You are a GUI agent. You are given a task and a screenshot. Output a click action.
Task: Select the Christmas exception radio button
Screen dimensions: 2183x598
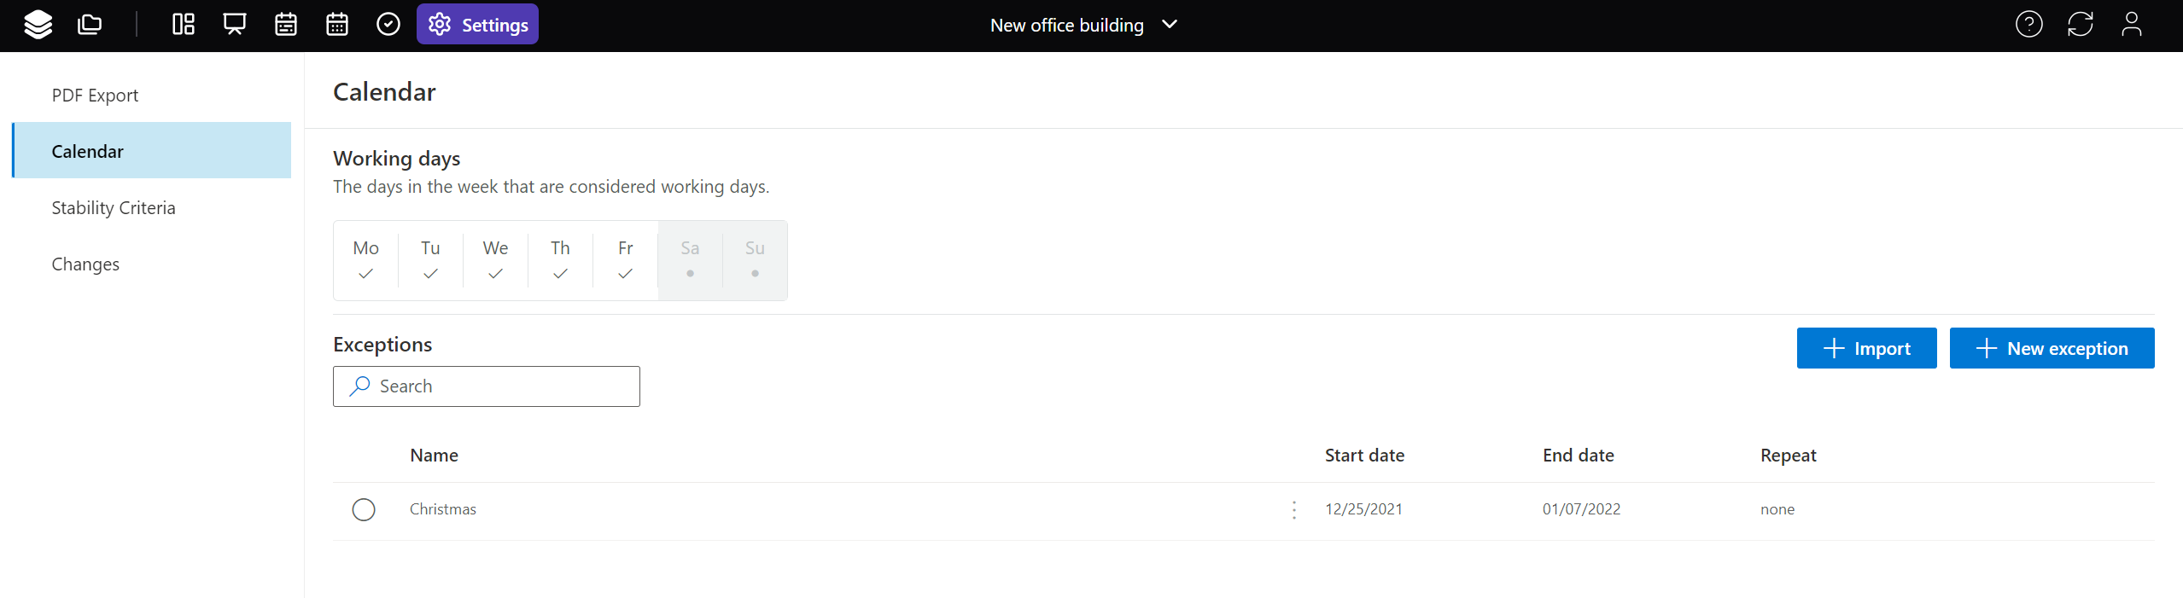(364, 510)
